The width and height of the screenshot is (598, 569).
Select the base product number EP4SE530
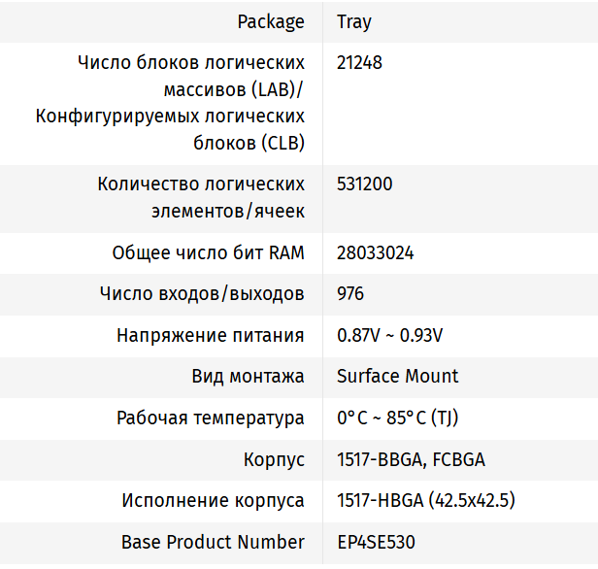point(377,543)
